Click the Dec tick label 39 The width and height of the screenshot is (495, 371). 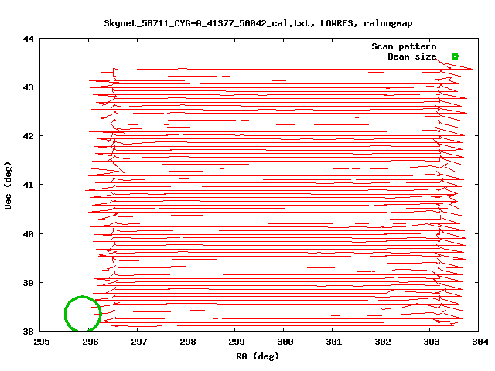pyautogui.click(x=28, y=283)
